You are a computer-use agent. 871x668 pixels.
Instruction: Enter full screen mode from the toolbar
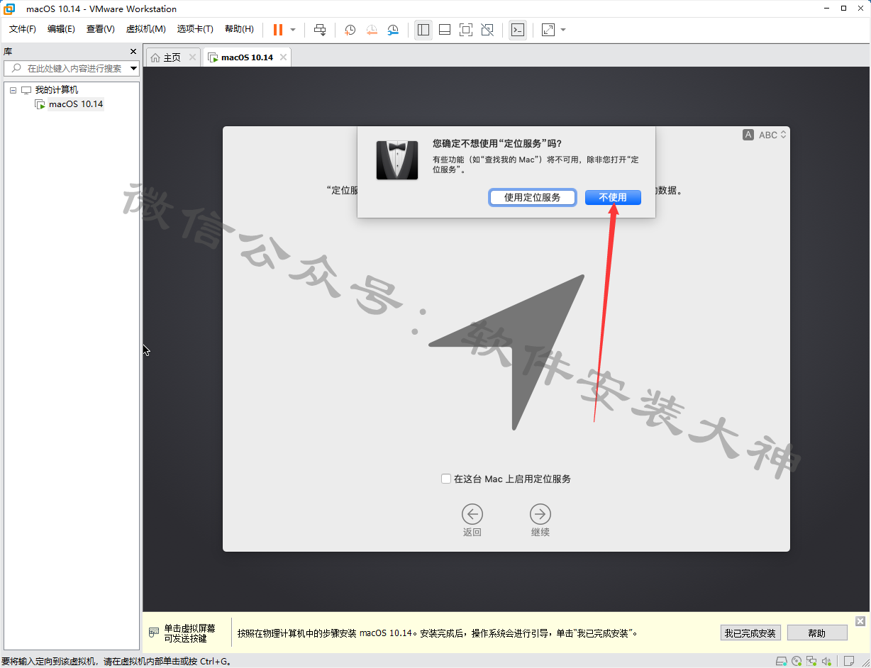[466, 30]
